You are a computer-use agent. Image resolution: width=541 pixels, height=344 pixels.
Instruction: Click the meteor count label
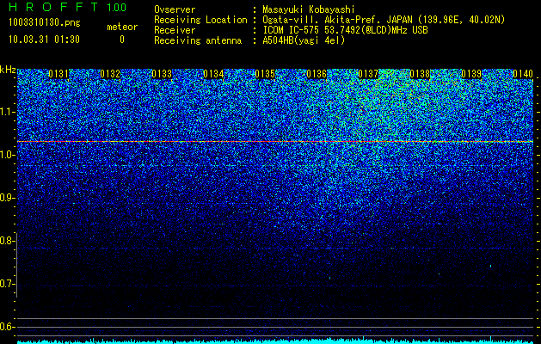point(122,27)
